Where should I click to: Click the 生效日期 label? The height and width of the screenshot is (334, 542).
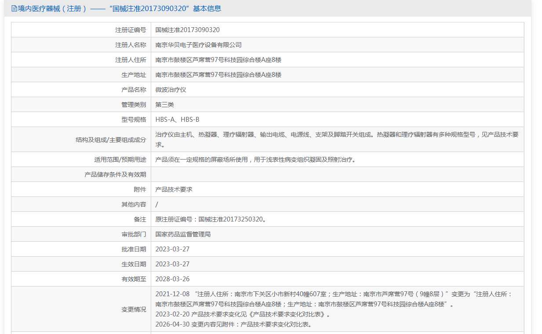tap(134, 264)
